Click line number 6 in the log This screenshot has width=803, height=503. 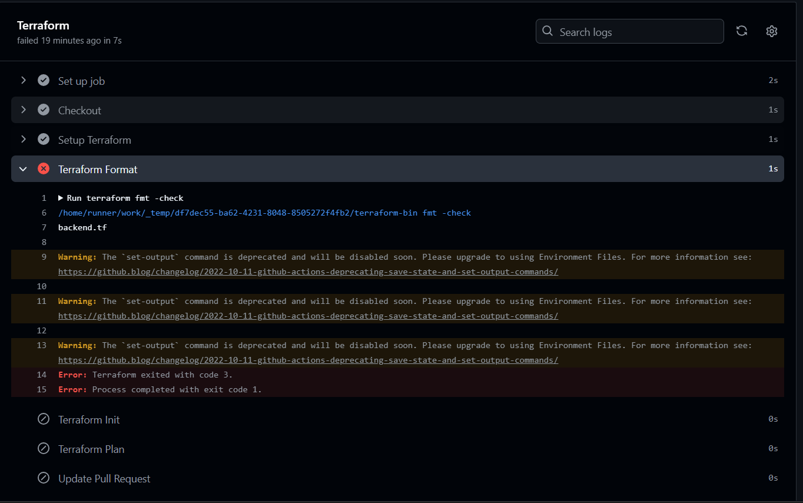pos(44,213)
